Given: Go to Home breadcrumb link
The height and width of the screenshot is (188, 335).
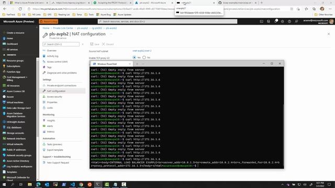Looking at the screenshot, I should [46, 28].
